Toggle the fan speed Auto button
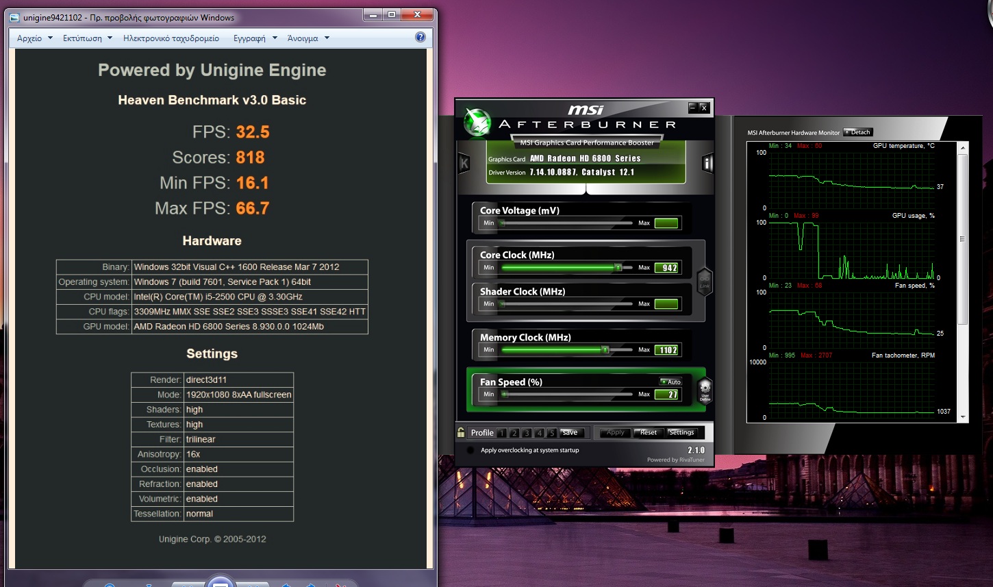This screenshot has width=993, height=587. (670, 382)
